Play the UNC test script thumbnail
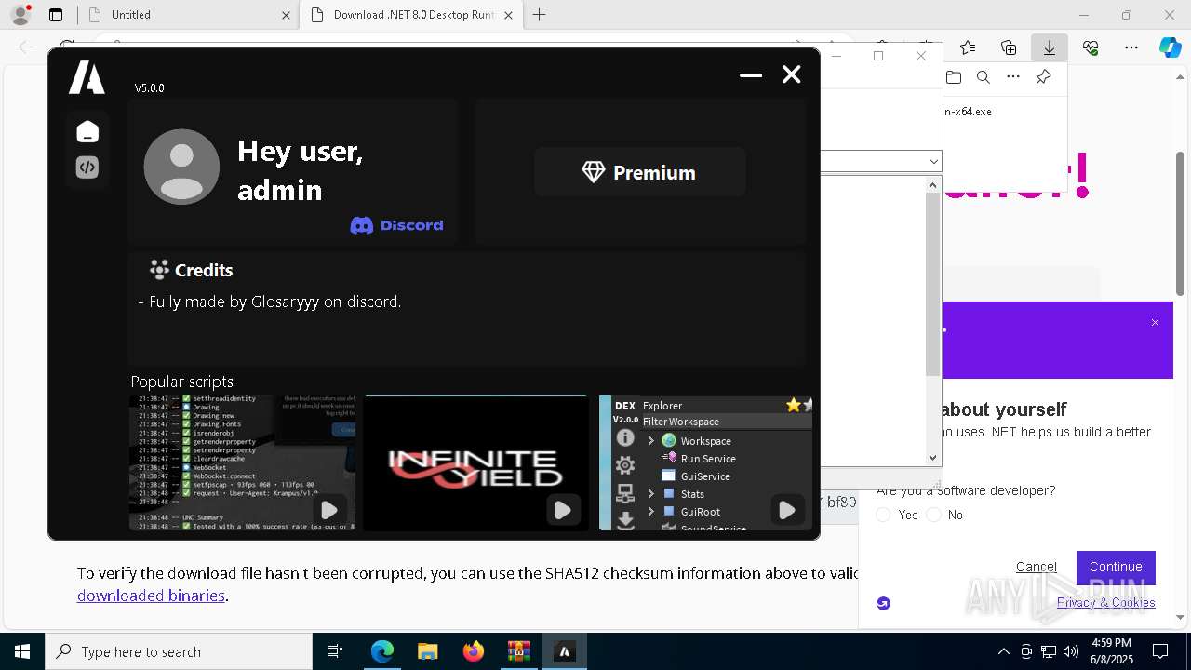 coord(329,510)
